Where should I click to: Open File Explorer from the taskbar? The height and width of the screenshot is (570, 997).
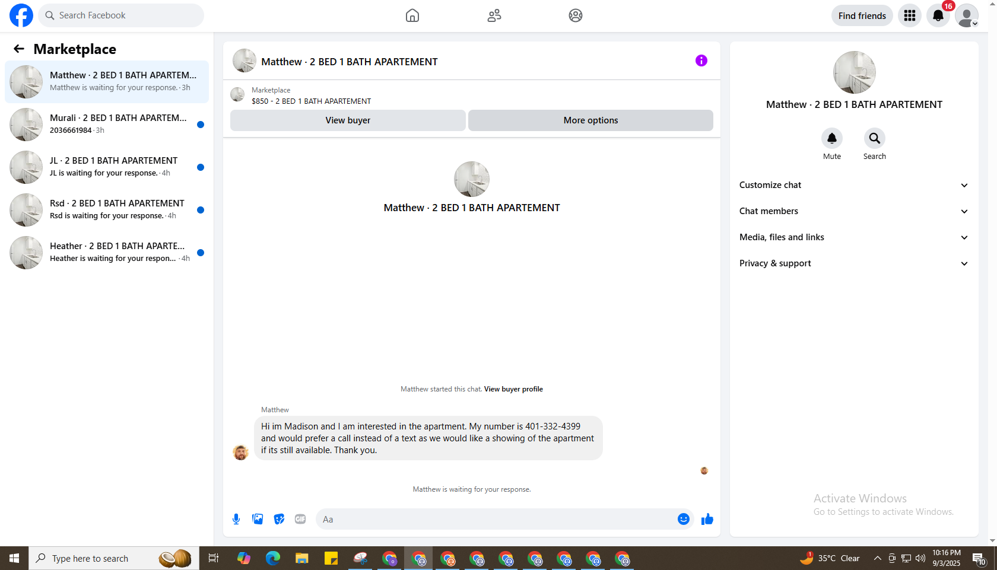[302, 558]
